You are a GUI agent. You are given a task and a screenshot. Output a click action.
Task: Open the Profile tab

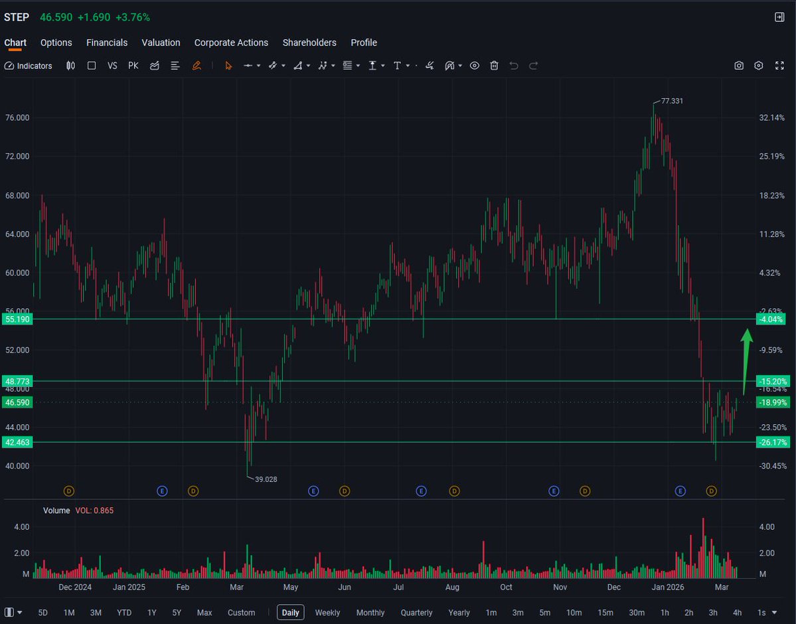pos(364,42)
